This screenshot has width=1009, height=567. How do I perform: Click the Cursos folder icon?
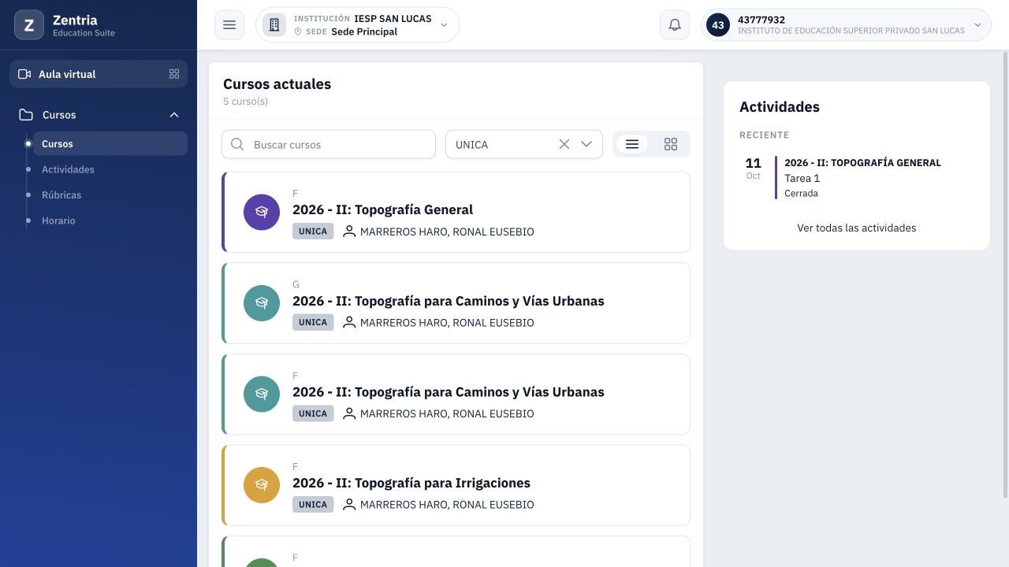pyautogui.click(x=26, y=115)
